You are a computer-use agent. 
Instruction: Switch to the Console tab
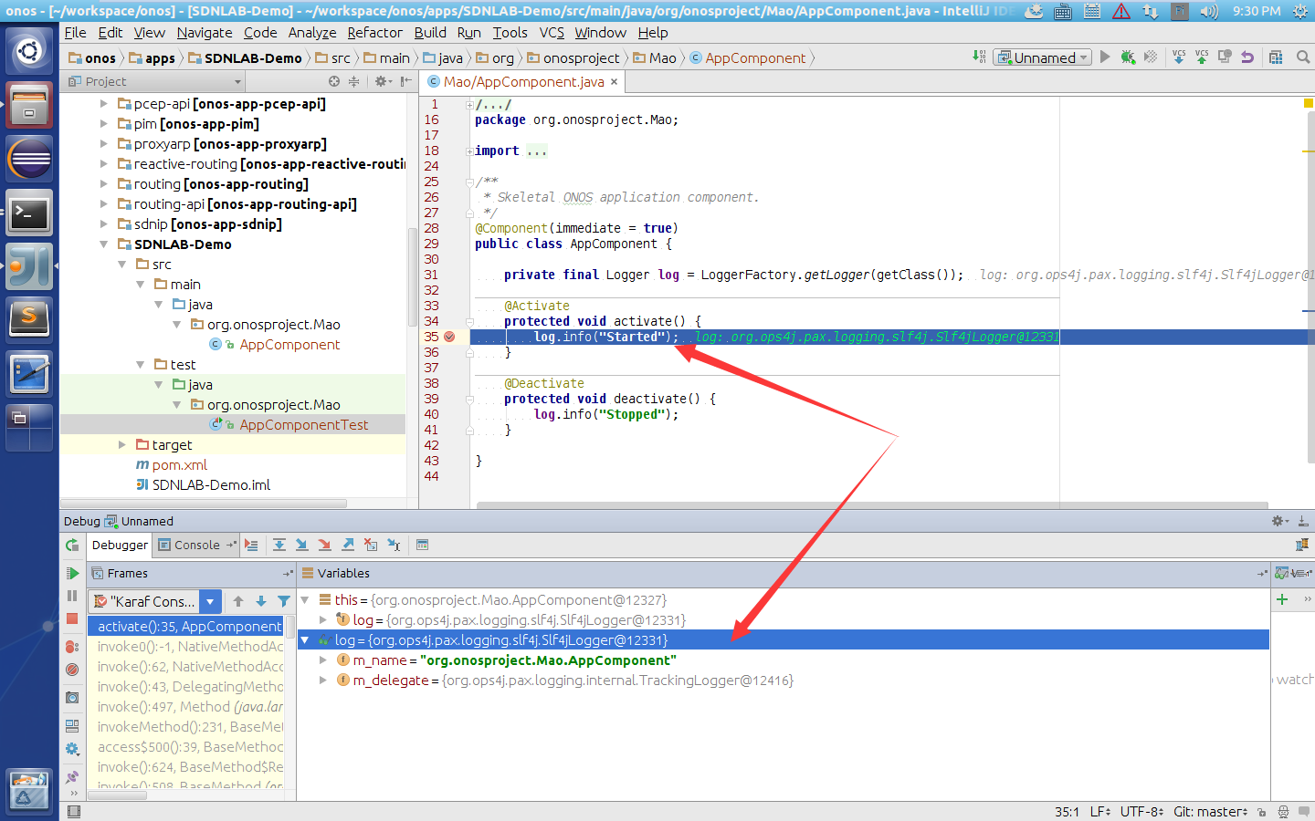195,545
